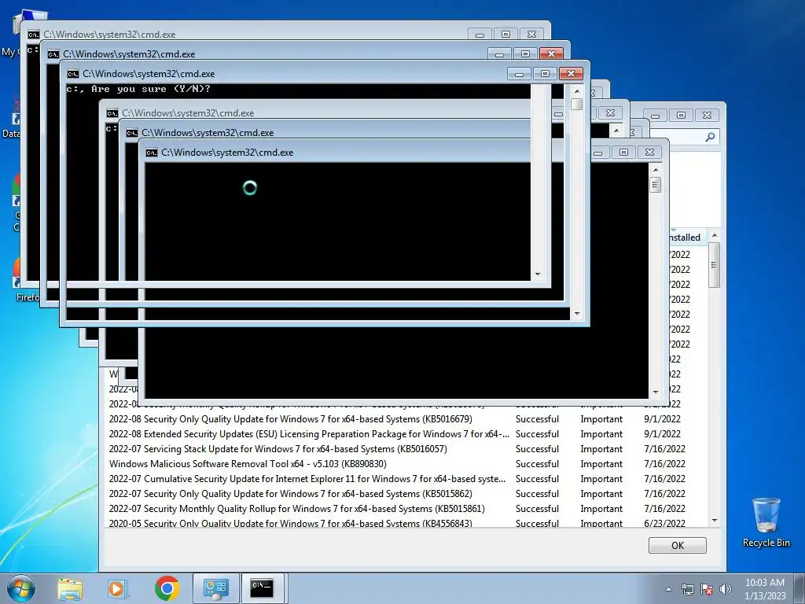Click 'Successful' status of KB5016679 row
This screenshot has height=604, width=805.
click(537, 419)
